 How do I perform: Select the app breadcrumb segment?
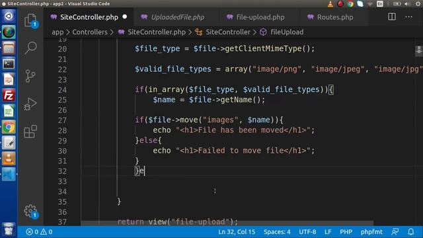click(58, 32)
